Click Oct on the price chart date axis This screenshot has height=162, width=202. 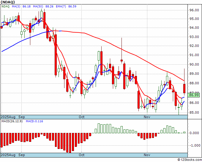82,117
